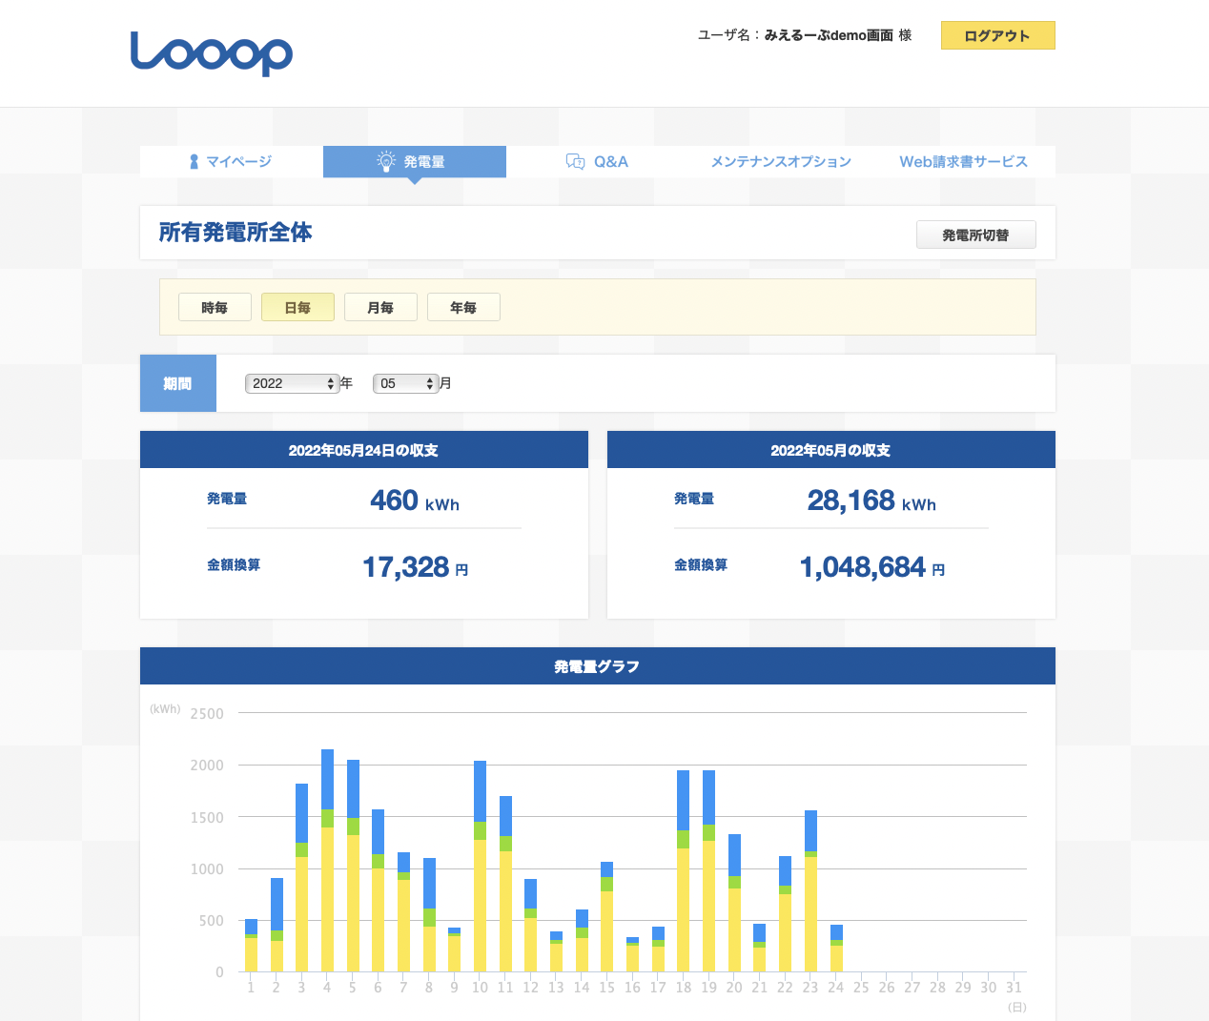
Task: Click the 期間 label
Action: pyautogui.click(x=178, y=383)
